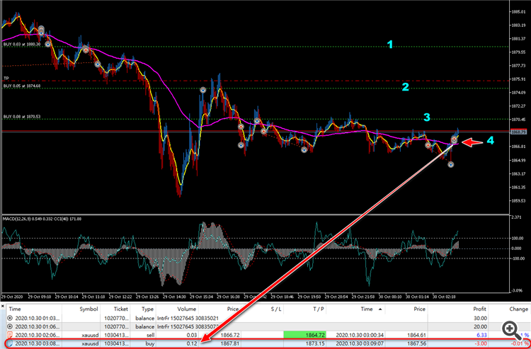The height and width of the screenshot is (349, 531).
Task: Click the 30.00 profit cell
Action: 479,318
